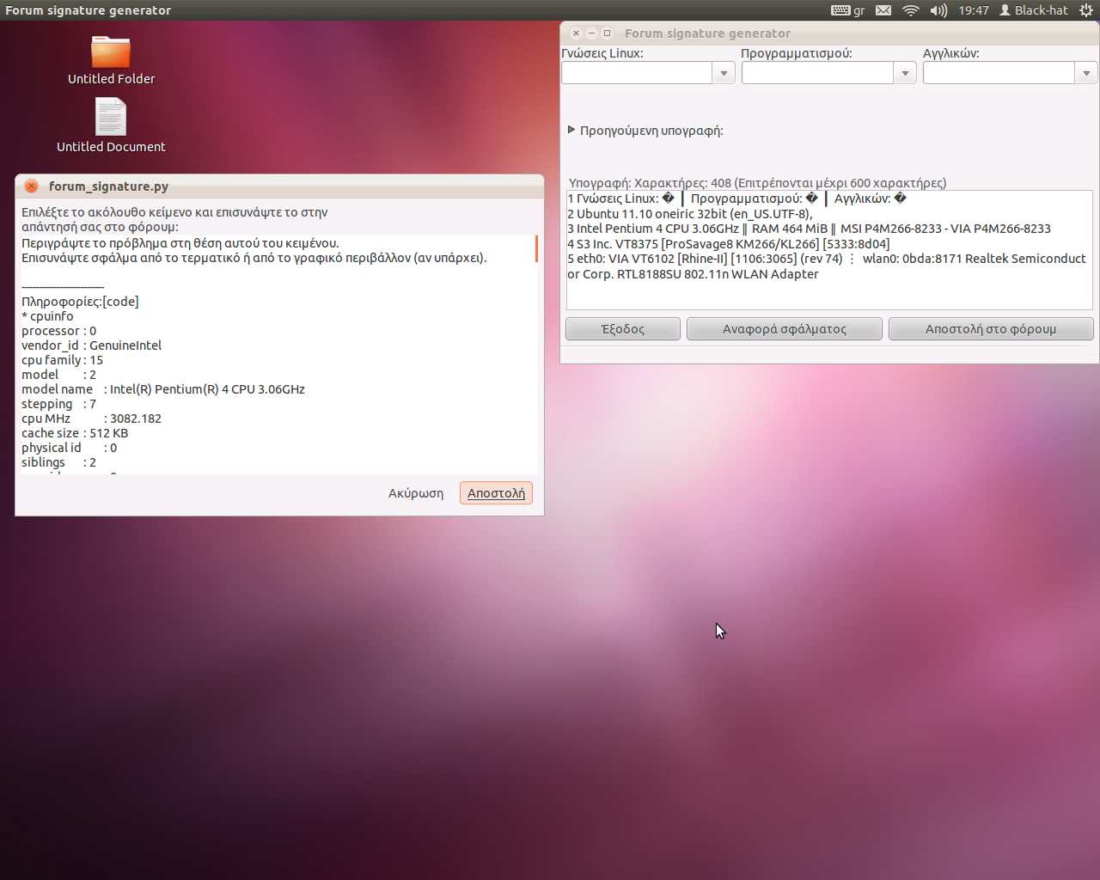Click the Αναφορά σφάλματος button
The height and width of the screenshot is (880, 1100).
(784, 329)
